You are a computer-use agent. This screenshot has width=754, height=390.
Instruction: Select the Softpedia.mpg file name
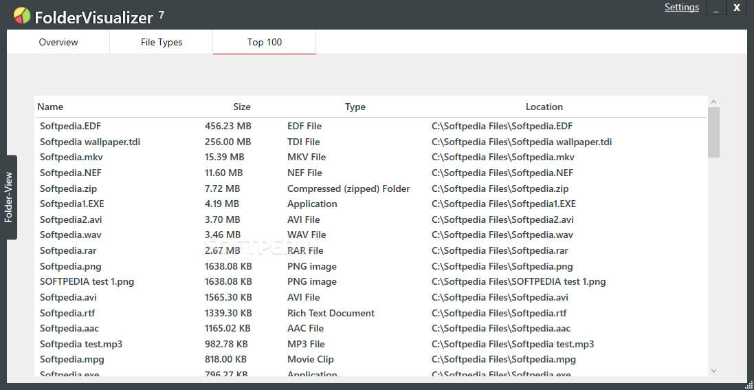71,359
